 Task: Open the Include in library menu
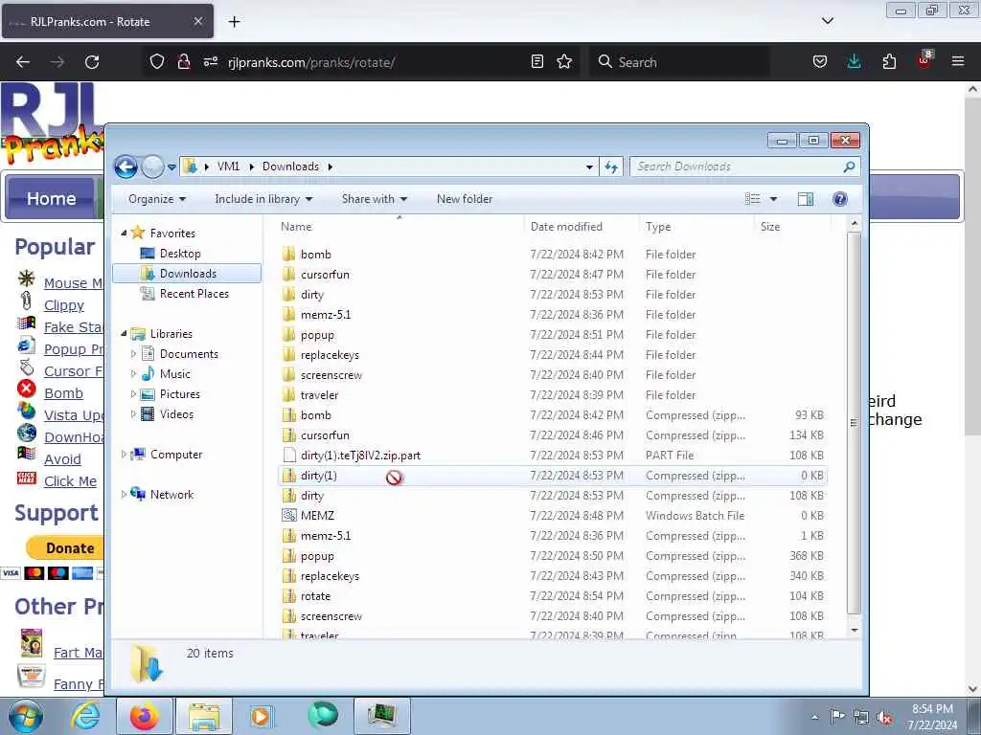point(263,199)
